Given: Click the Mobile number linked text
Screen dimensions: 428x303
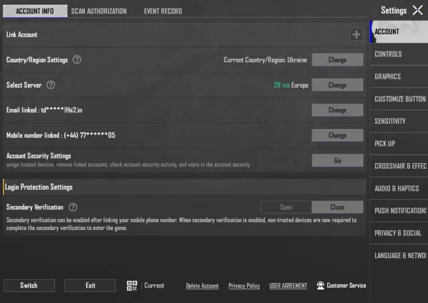Looking at the screenshot, I should pos(61,135).
